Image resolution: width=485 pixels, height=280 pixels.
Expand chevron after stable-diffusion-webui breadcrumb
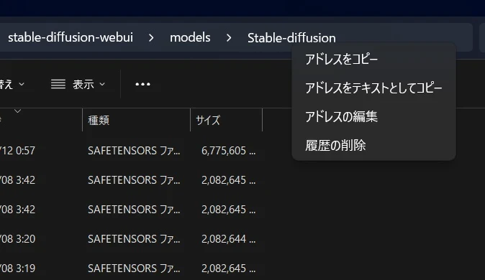[x=151, y=38]
